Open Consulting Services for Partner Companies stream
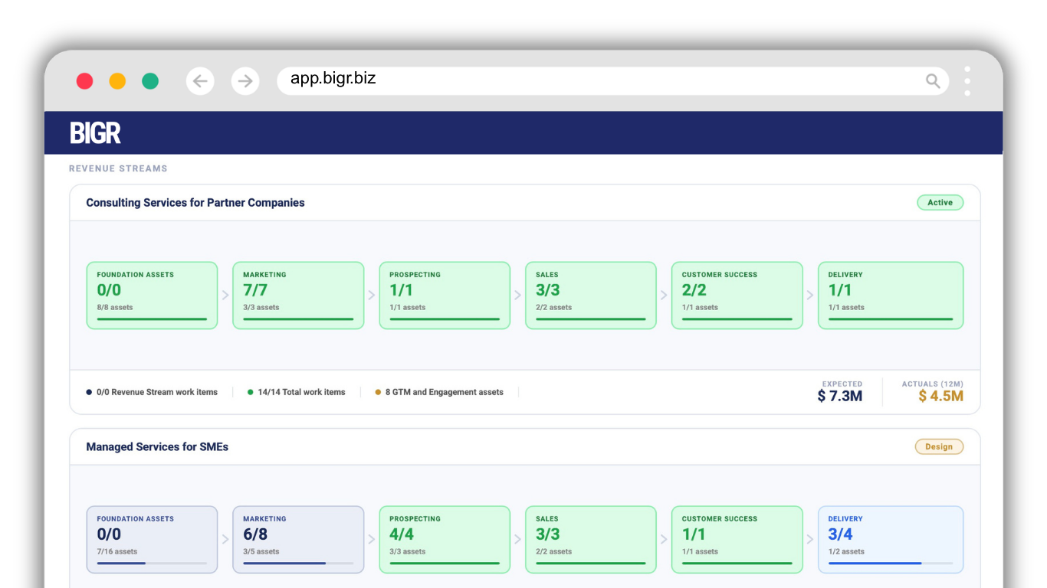1047x588 pixels. 195,203
